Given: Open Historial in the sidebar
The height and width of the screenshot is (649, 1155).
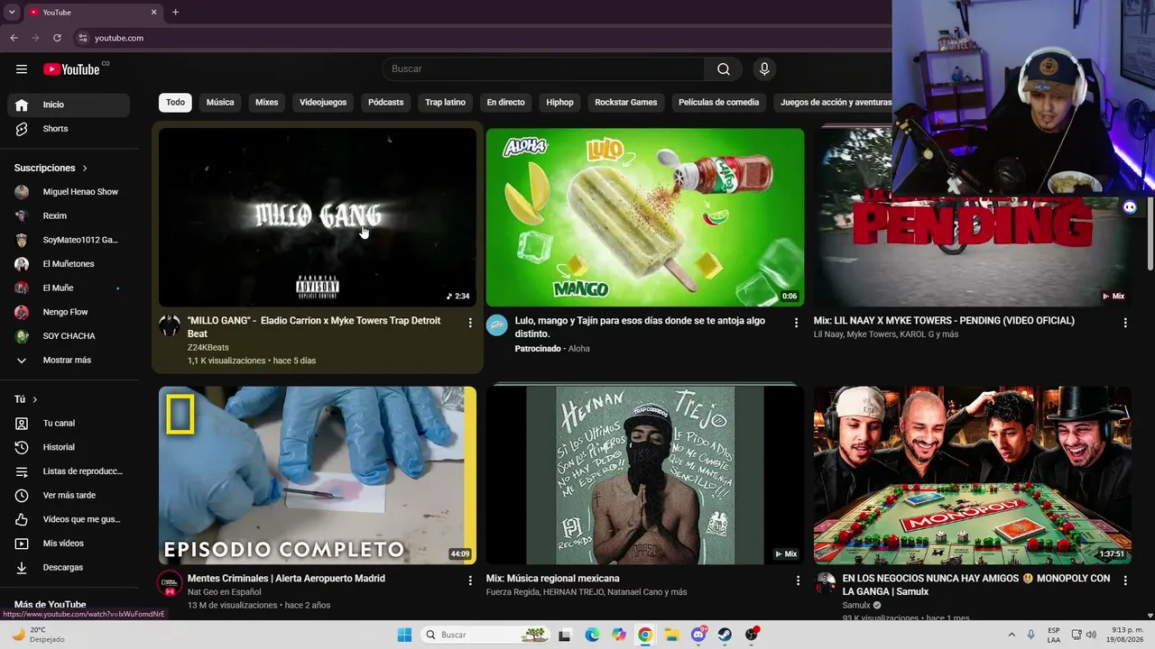Looking at the screenshot, I should [x=69, y=447].
